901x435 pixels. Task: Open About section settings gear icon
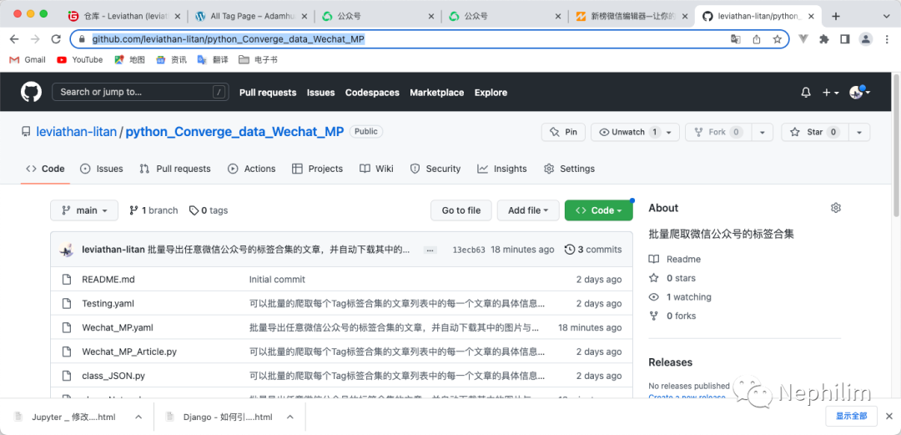(836, 208)
